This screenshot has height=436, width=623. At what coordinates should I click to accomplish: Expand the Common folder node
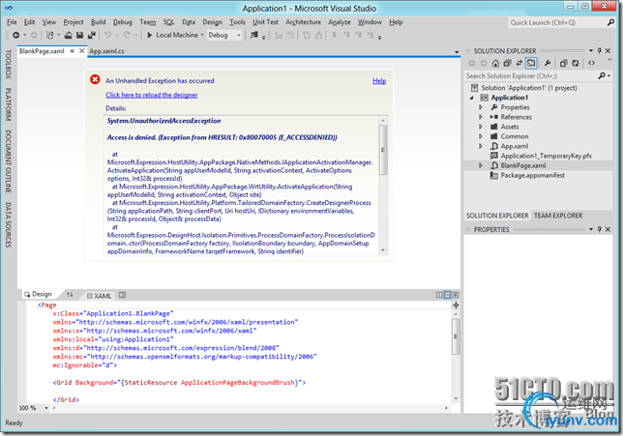tap(481, 136)
